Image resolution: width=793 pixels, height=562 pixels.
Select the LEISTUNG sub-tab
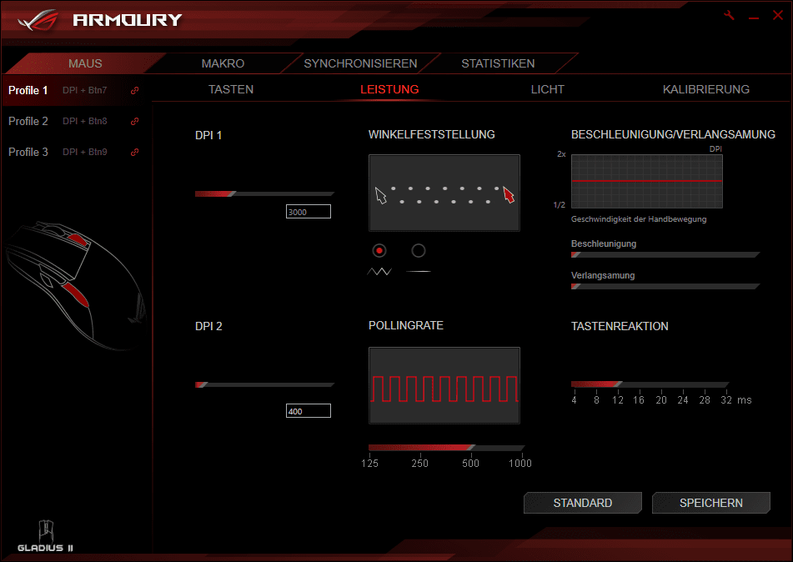click(389, 89)
